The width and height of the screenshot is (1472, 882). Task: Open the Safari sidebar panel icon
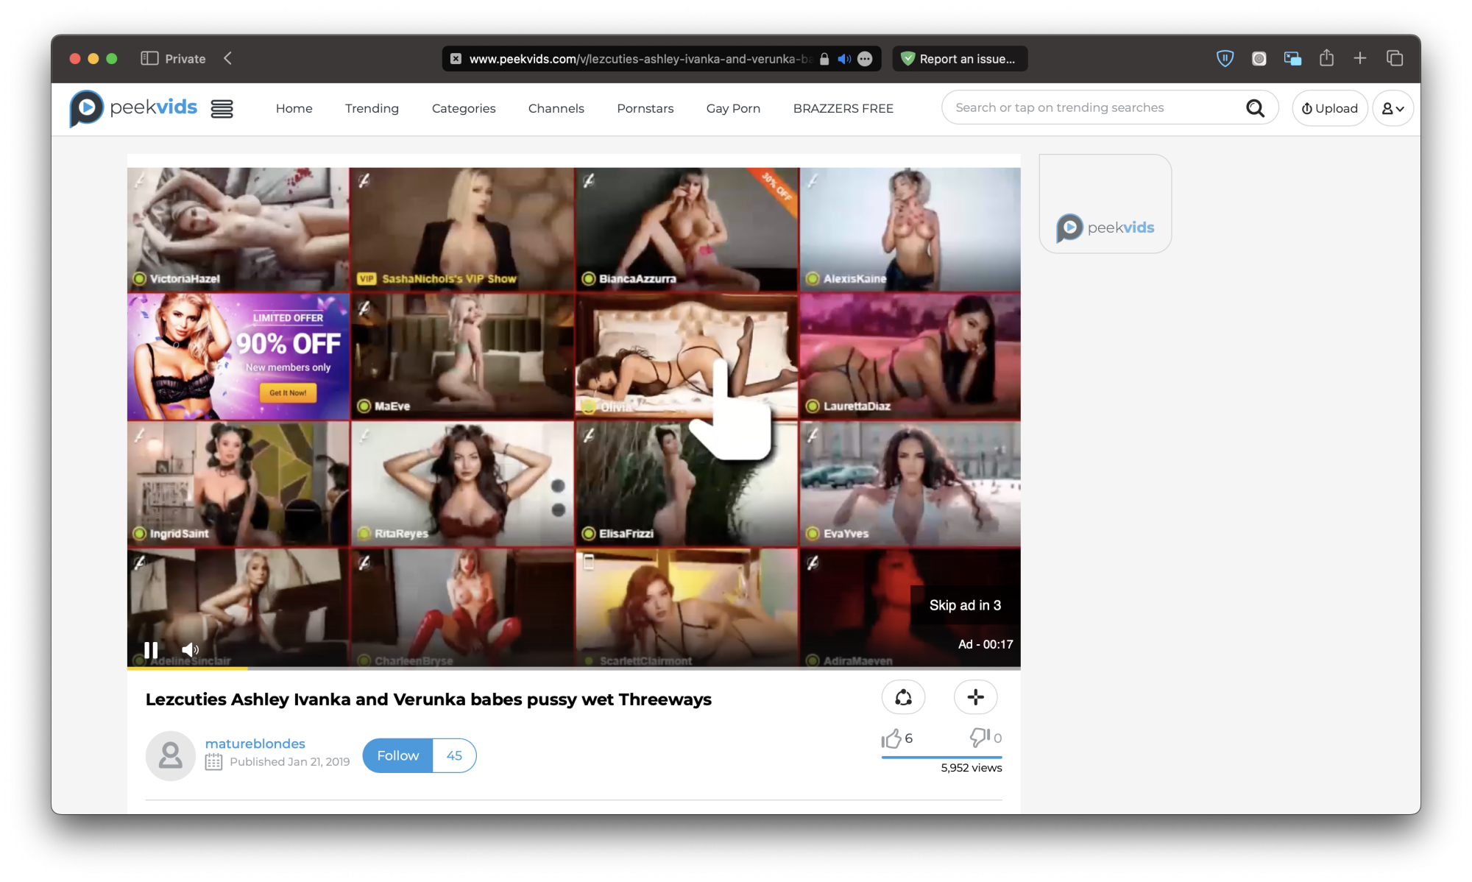(149, 58)
